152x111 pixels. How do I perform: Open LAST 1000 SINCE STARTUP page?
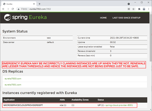(x=126, y=18)
